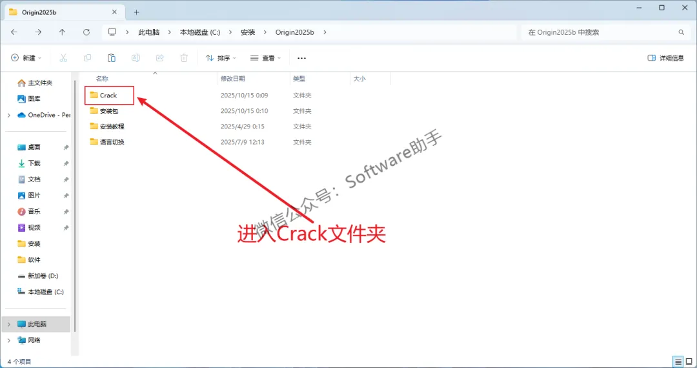
Task: Open OneDrive in navigation pane
Action: [x=44, y=115]
